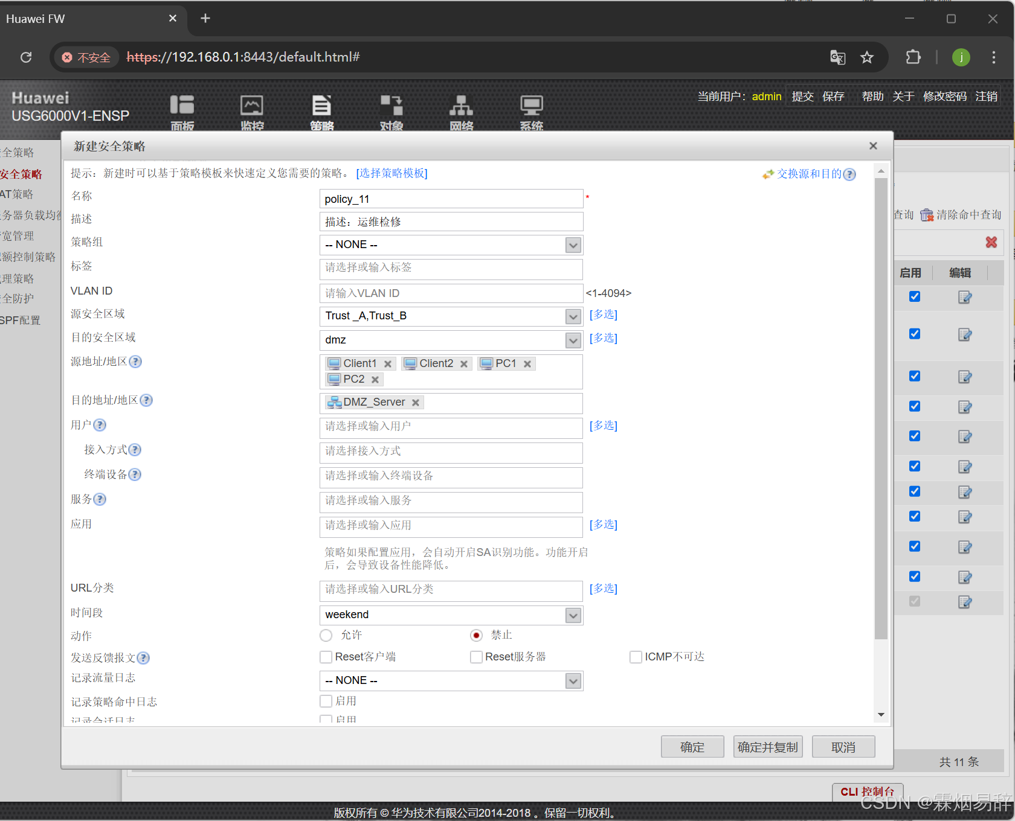Open the browser extensions puzzle icon

click(x=913, y=57)
